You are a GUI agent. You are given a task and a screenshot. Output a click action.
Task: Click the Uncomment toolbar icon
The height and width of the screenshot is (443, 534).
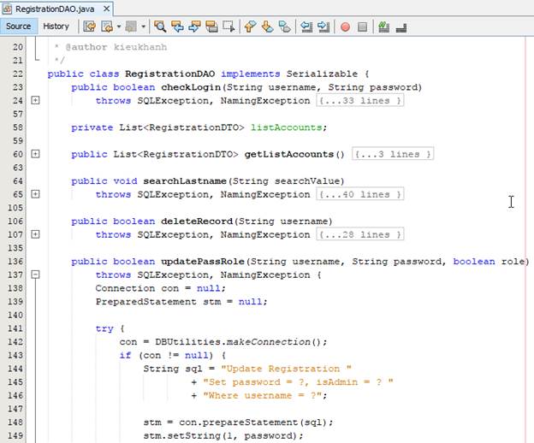401,27
